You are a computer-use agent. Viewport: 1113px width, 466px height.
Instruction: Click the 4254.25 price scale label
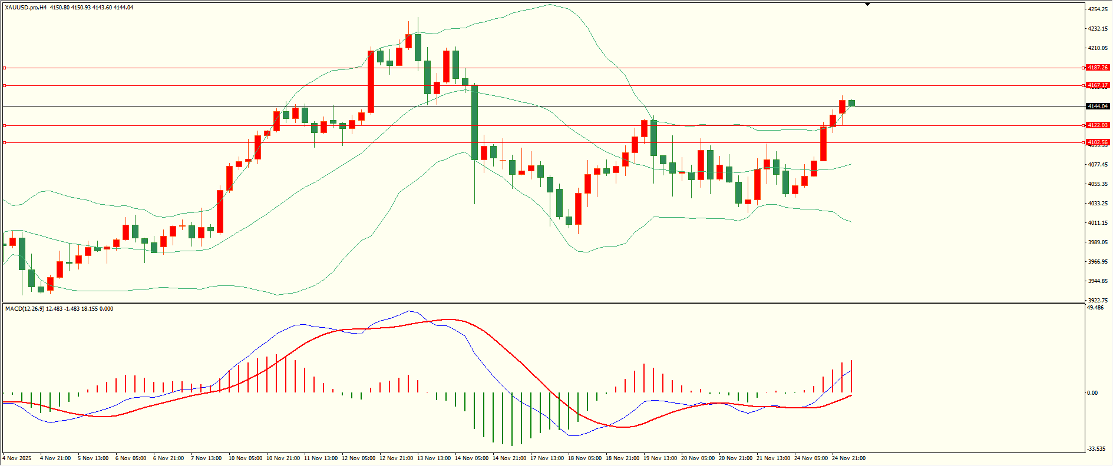tap(1098, 9)
